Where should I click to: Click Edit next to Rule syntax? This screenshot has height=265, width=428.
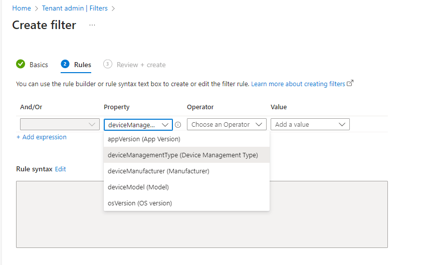click(x=60, y=169)
